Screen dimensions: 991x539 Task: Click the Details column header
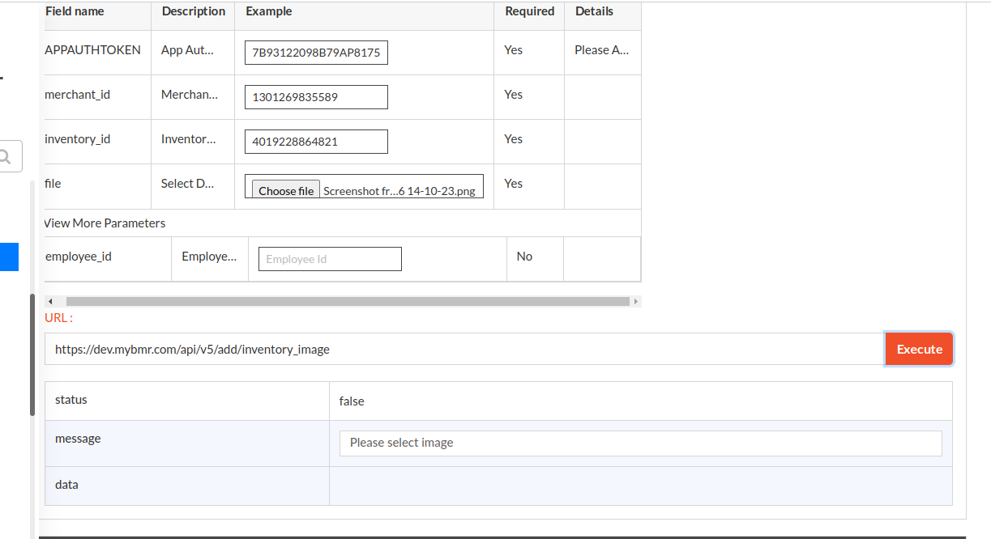pyautogui.click(x=594, y=11)
